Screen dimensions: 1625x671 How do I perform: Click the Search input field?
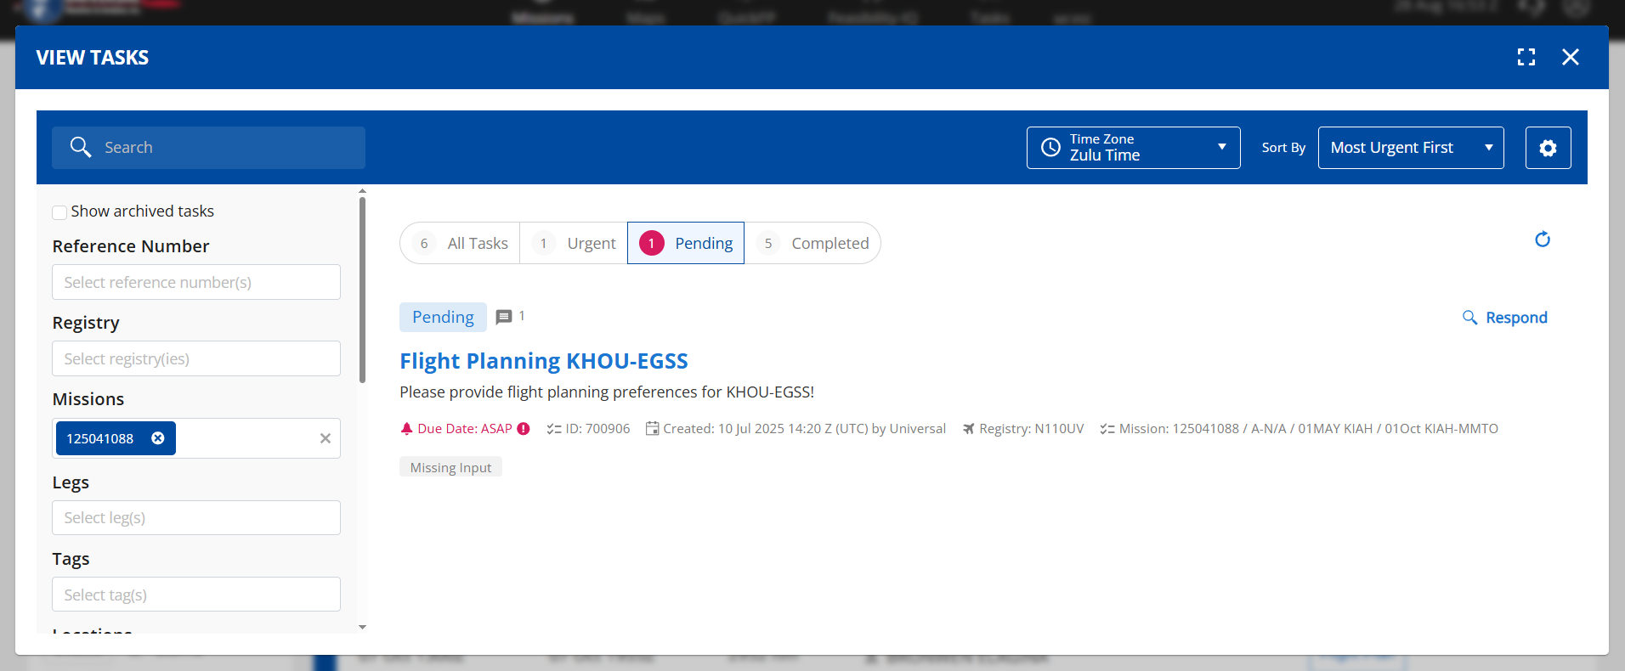pos(208,148)
